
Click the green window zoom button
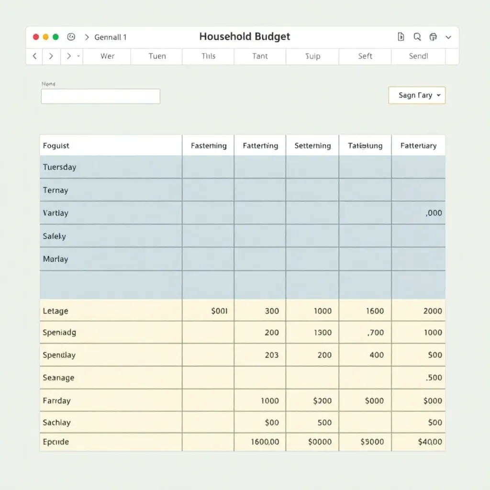click(56, 37)
